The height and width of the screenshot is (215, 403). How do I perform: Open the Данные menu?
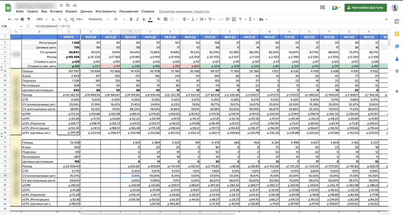pyautogui.click(x=86, y=11)
